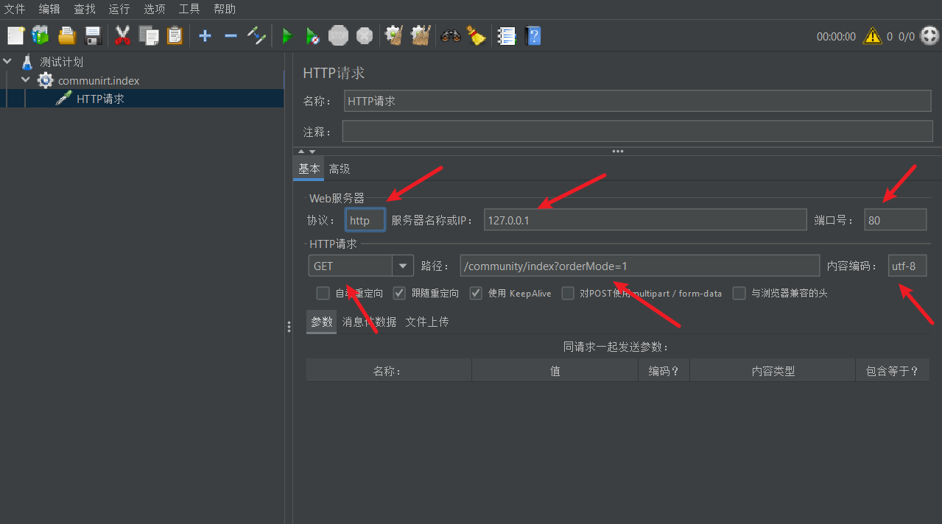Open the Function helper list icon
The width and height of the screenshot is (942, 524).
coord(506,35)
